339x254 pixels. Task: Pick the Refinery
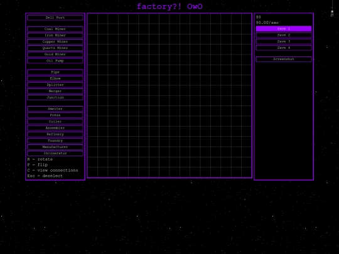[55, 134]
